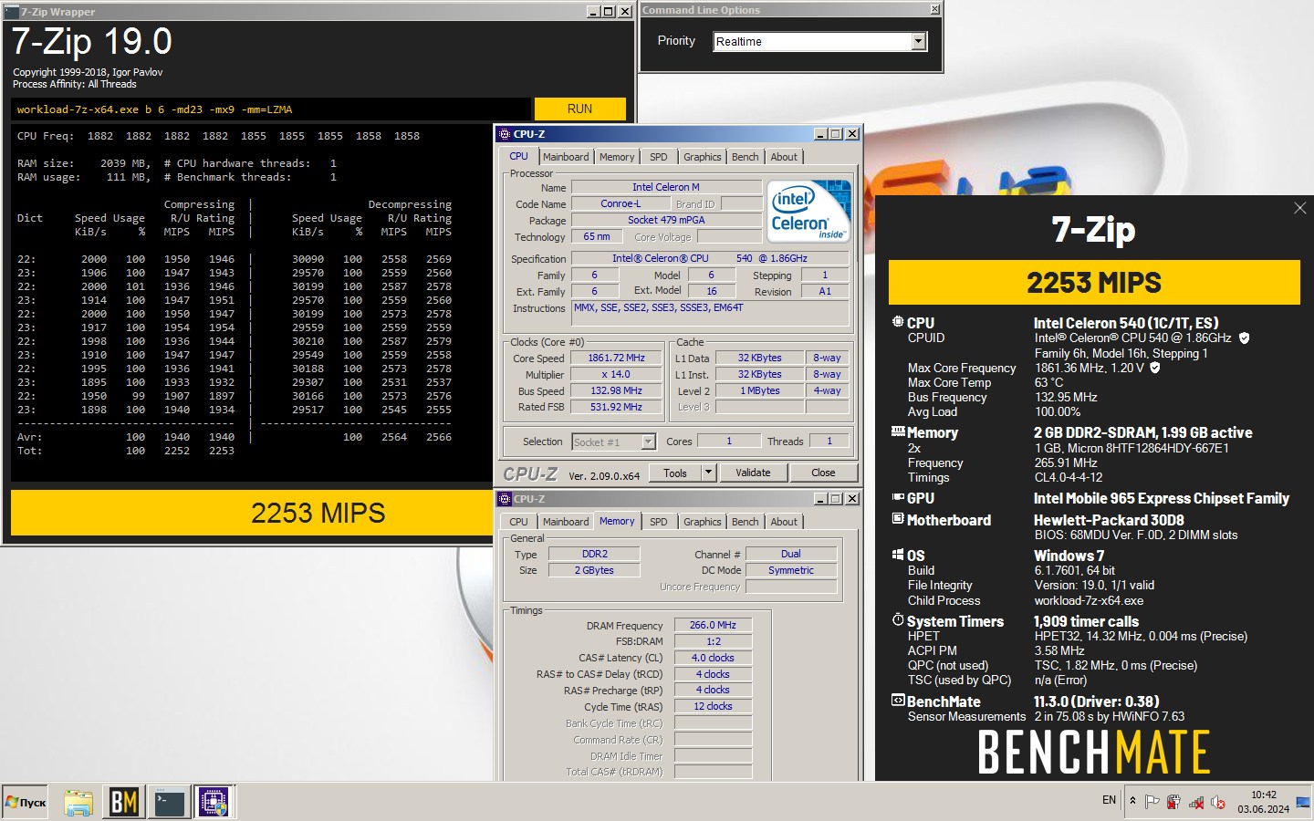Click the workload-7z-x64.exe command line field

(271, 109)
